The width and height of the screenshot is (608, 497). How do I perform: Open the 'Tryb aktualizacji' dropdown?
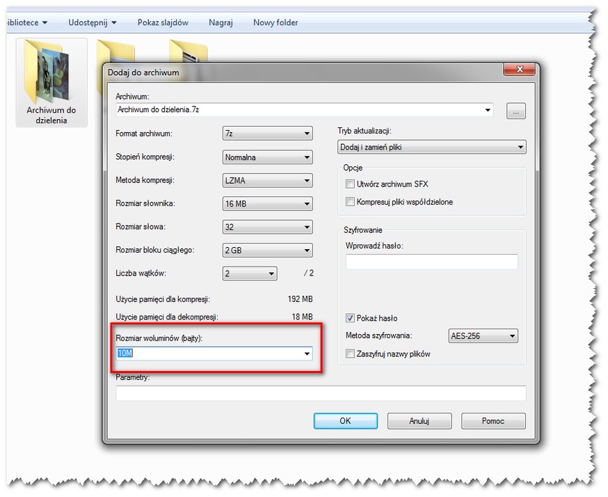pos(431,148)
